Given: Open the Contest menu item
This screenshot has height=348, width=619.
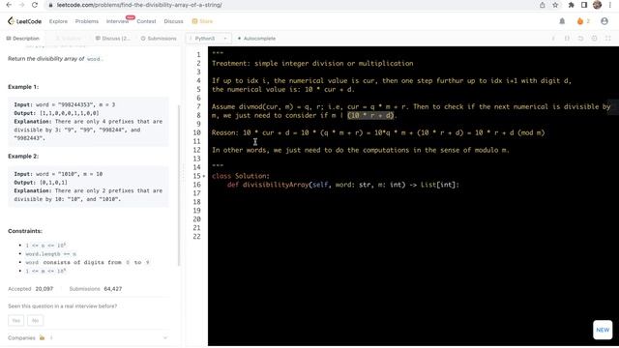Looking at the screenshot, I should (x=146, y=21).
